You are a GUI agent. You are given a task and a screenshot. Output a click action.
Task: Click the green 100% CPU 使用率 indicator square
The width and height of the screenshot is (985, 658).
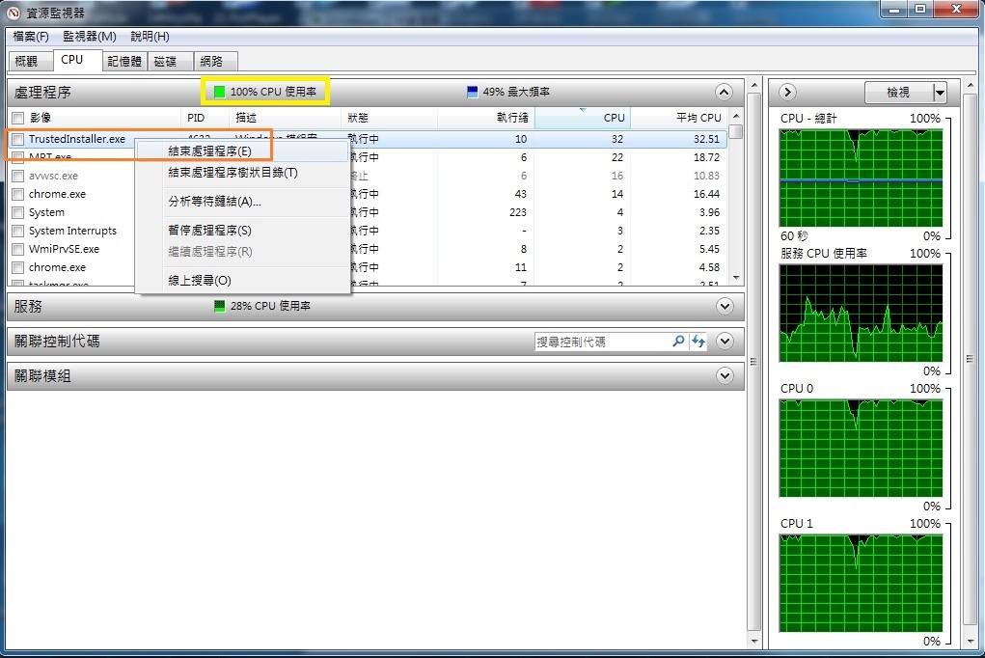(x=219, y=92)
